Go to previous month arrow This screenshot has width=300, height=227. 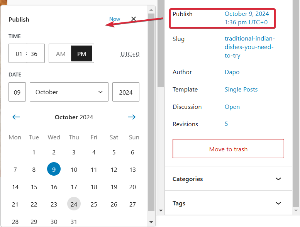tap(16, 117)
